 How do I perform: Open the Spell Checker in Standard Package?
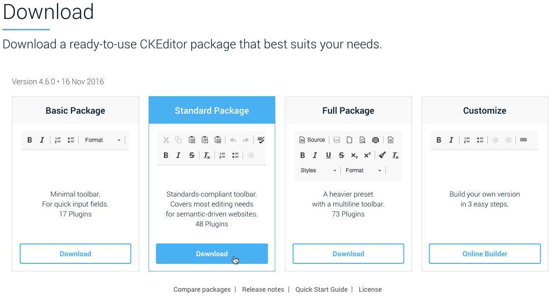point(260,140)
